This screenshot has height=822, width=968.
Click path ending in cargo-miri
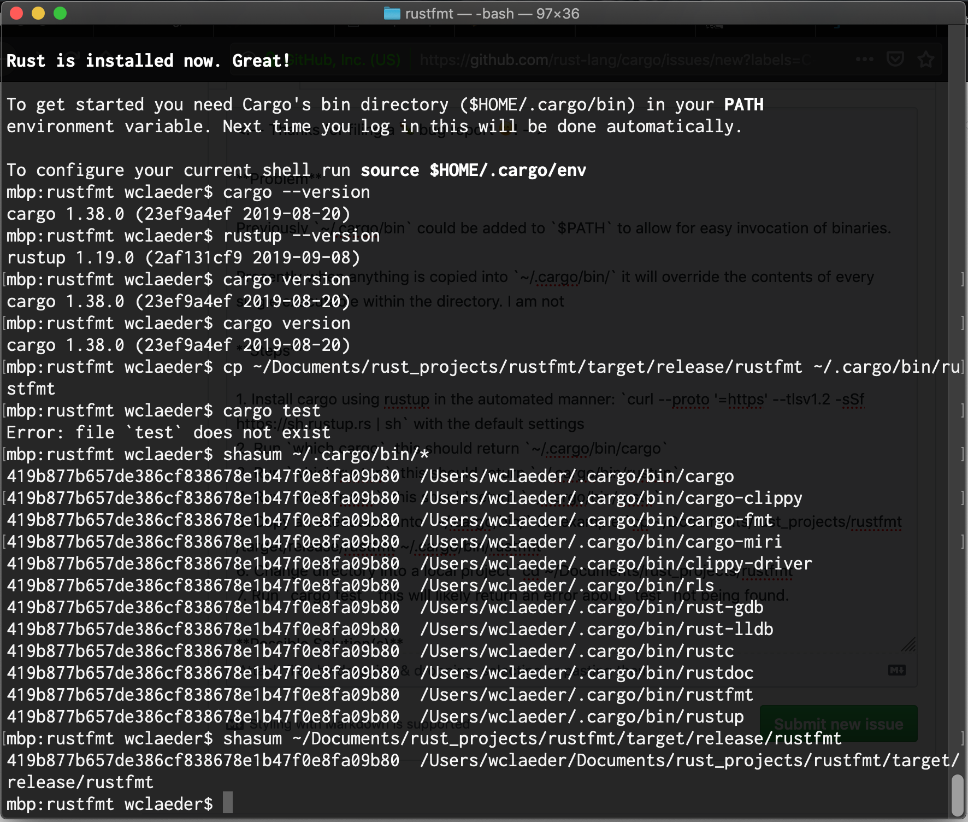tap(601, 542)
